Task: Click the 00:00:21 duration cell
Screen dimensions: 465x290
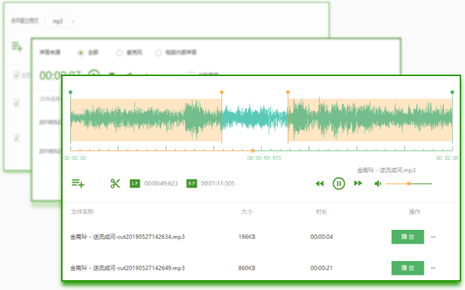Action: 321,268
